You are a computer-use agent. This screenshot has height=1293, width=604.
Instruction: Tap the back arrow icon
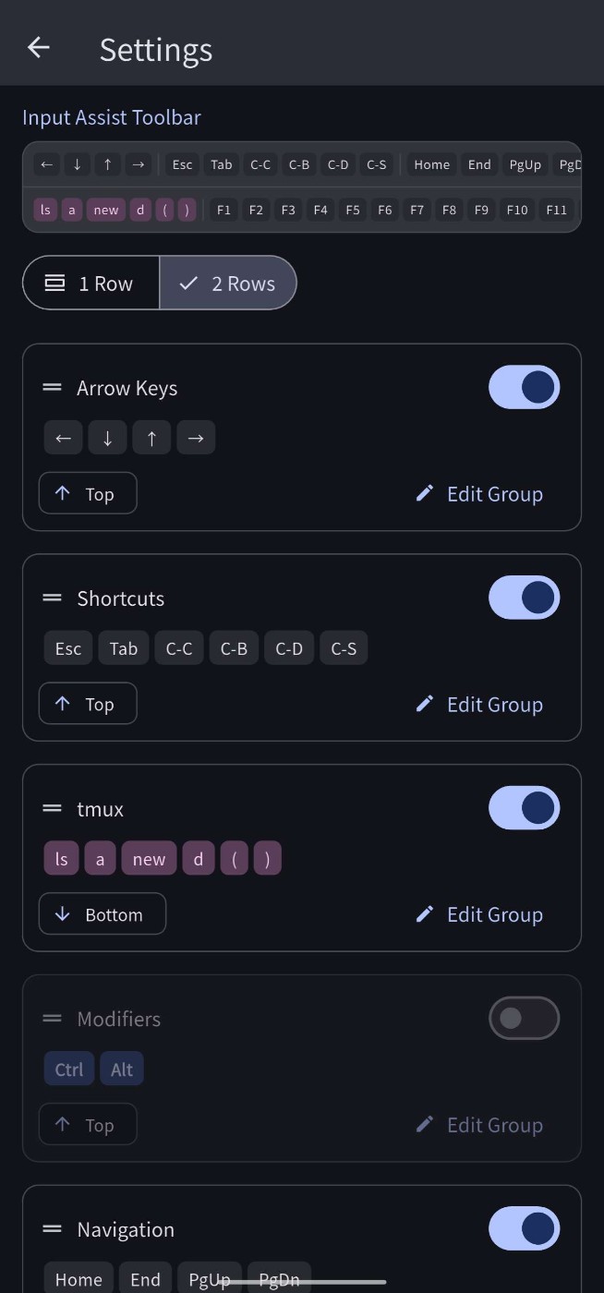[x=39, y=48]
